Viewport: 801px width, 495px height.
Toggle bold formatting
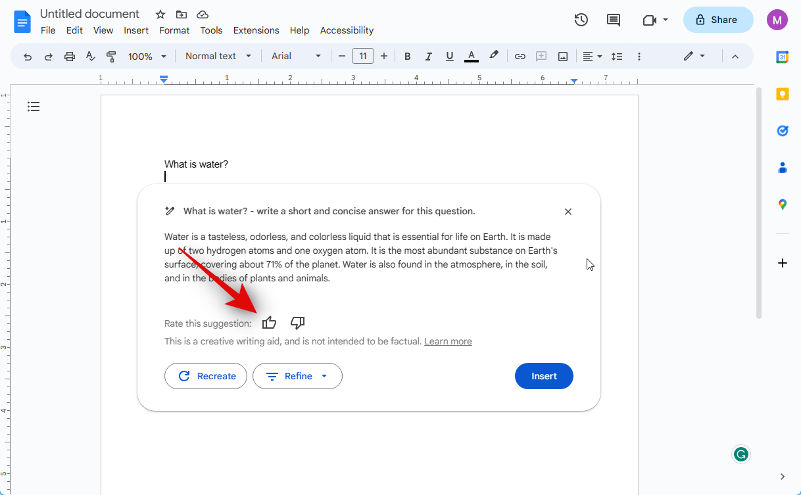click(407, 57)
